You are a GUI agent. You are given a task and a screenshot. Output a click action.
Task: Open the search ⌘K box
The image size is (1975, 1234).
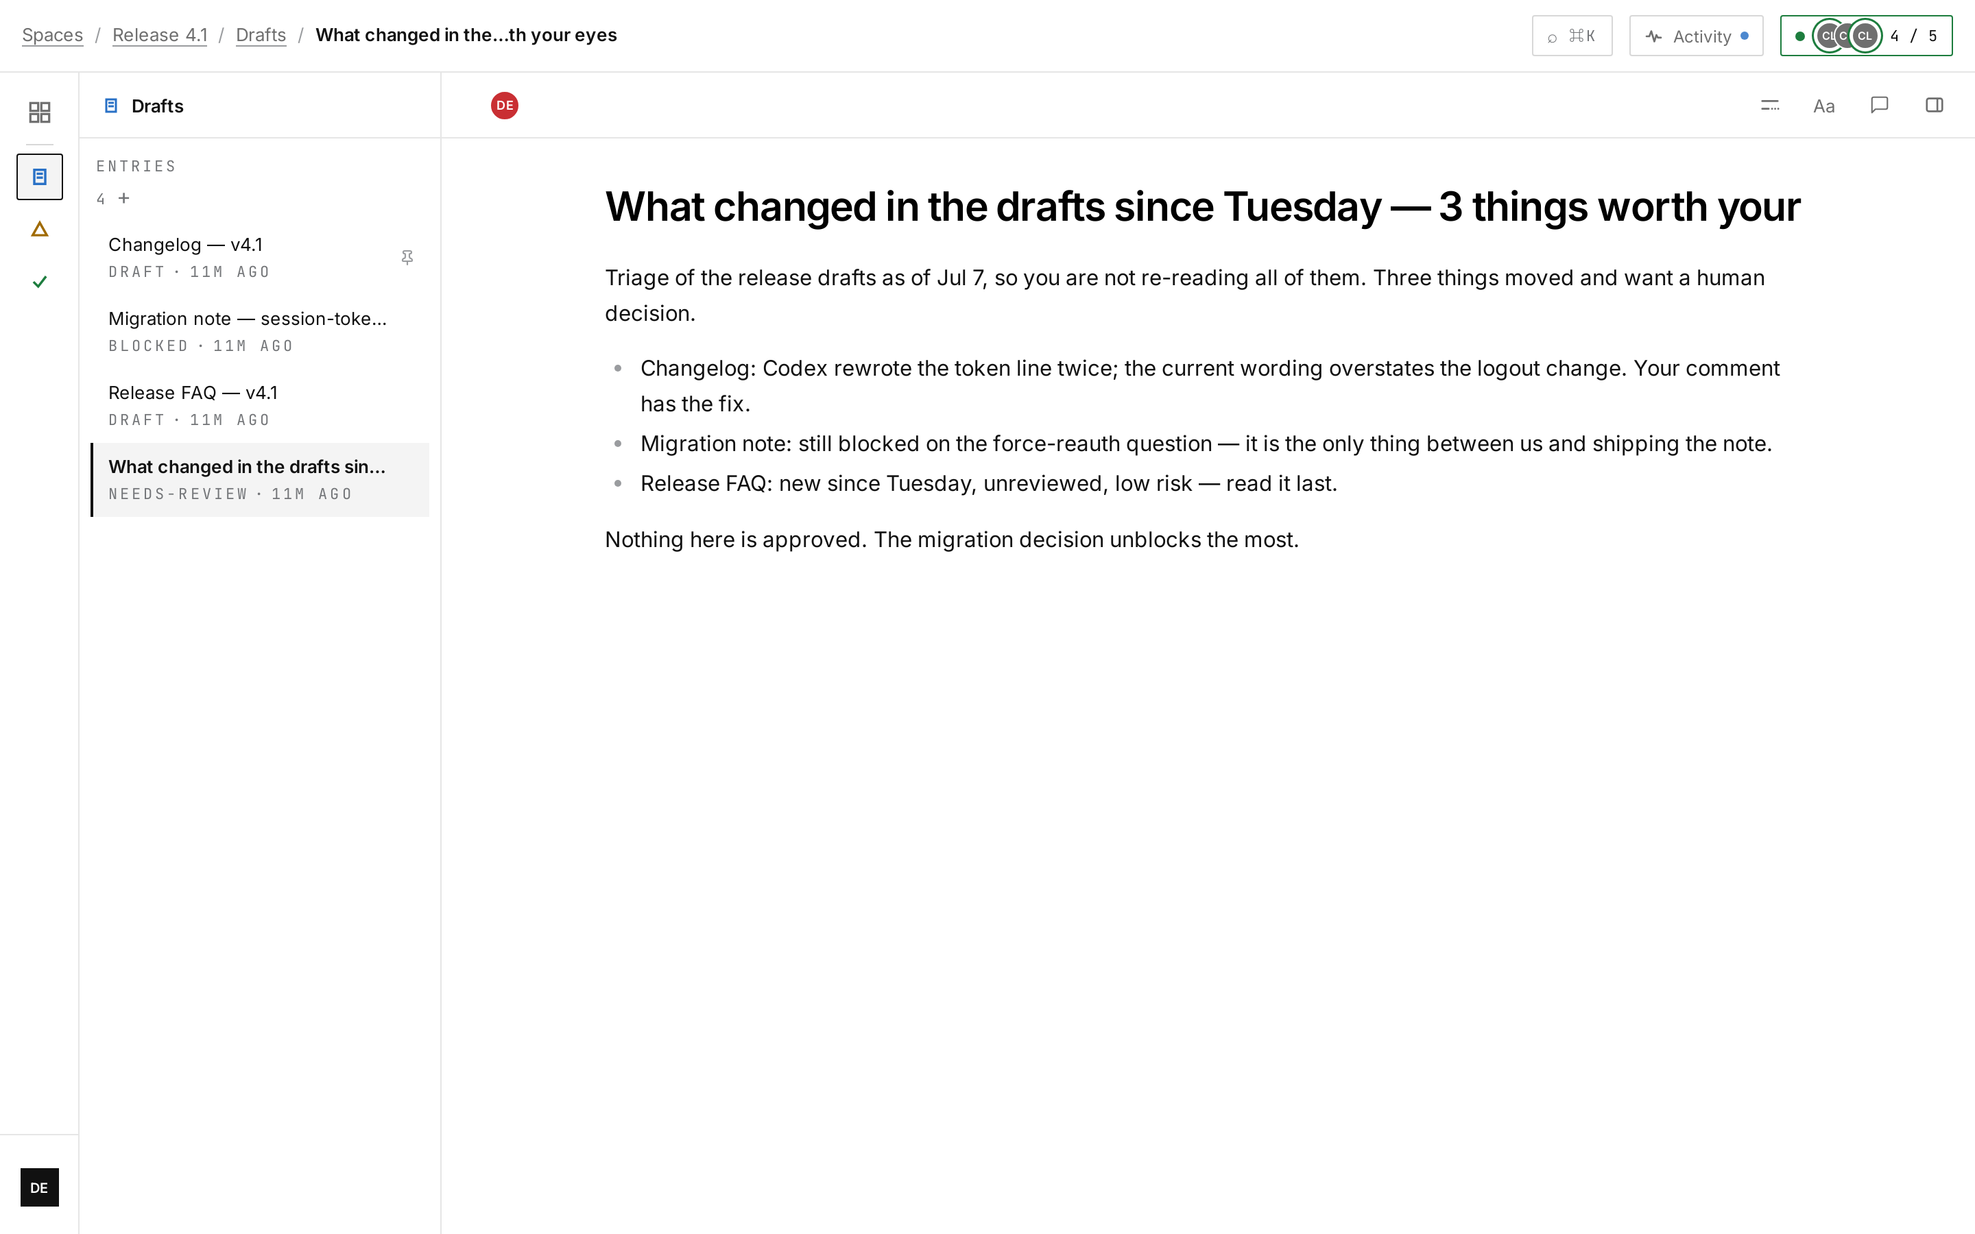point(1572,36)
